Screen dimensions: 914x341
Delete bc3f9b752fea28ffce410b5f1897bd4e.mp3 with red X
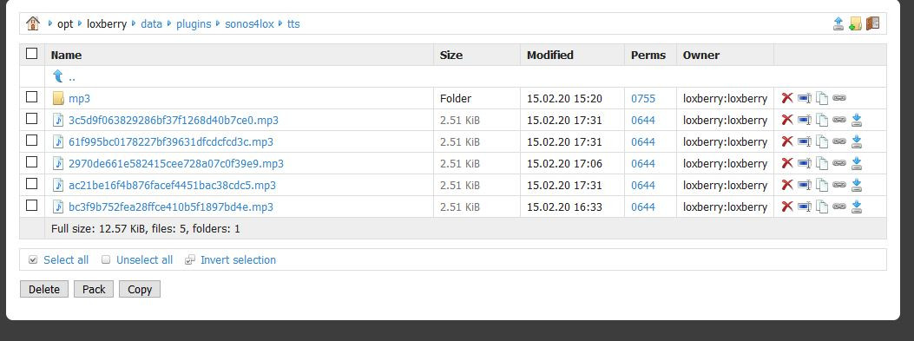(x=787, y=207)
